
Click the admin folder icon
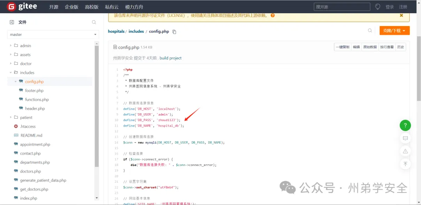pos(16,46)
